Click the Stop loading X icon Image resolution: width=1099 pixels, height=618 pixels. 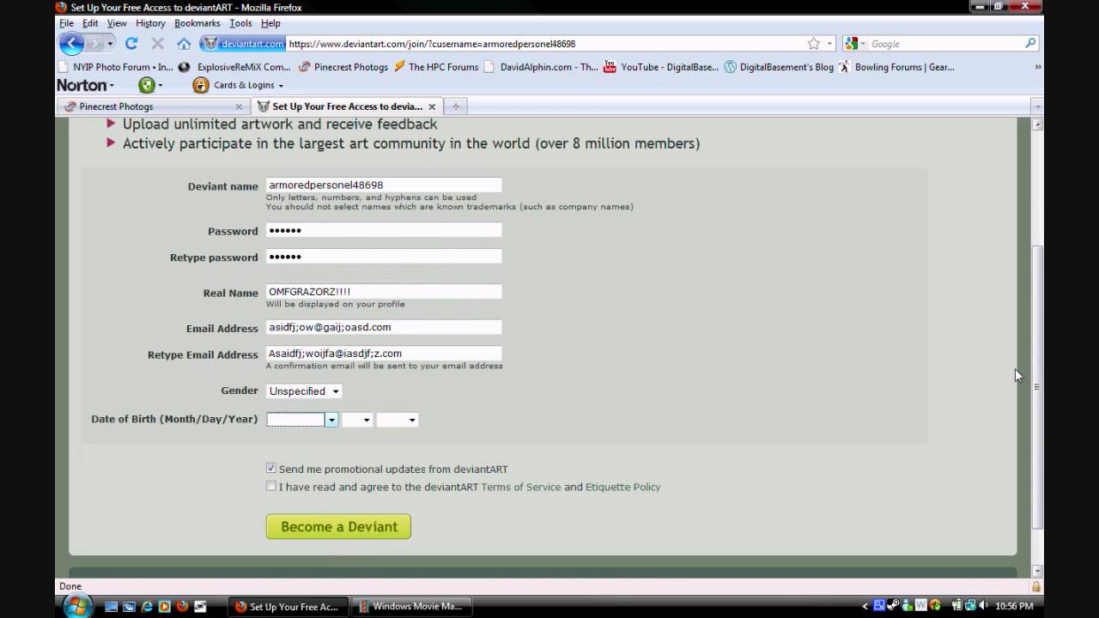(157, 43)
